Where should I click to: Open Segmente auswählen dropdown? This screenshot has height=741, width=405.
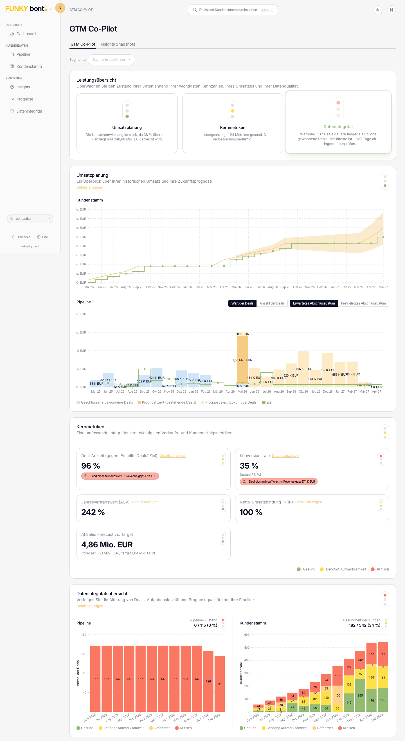(x=112, y=60)
